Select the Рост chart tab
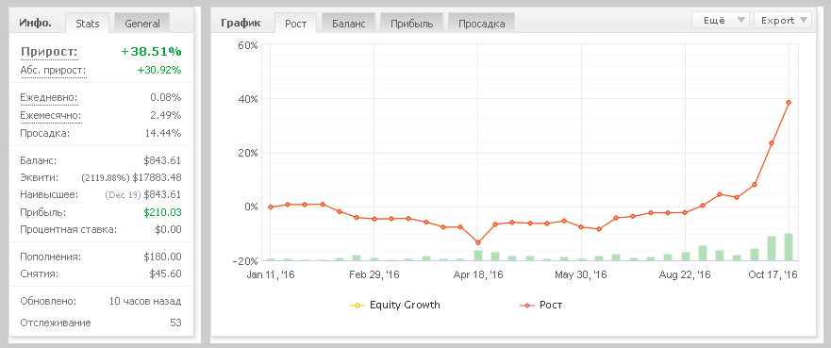The image size is (831, 348). pyautogui.click(x=296, y=24)
